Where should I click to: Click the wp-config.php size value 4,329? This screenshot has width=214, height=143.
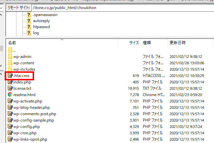click(x=134, y=127)
